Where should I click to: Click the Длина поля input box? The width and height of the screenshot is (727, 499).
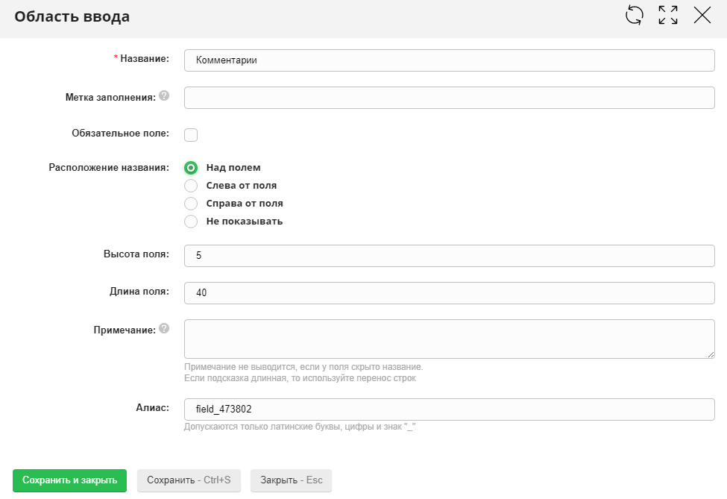point(449,293)
